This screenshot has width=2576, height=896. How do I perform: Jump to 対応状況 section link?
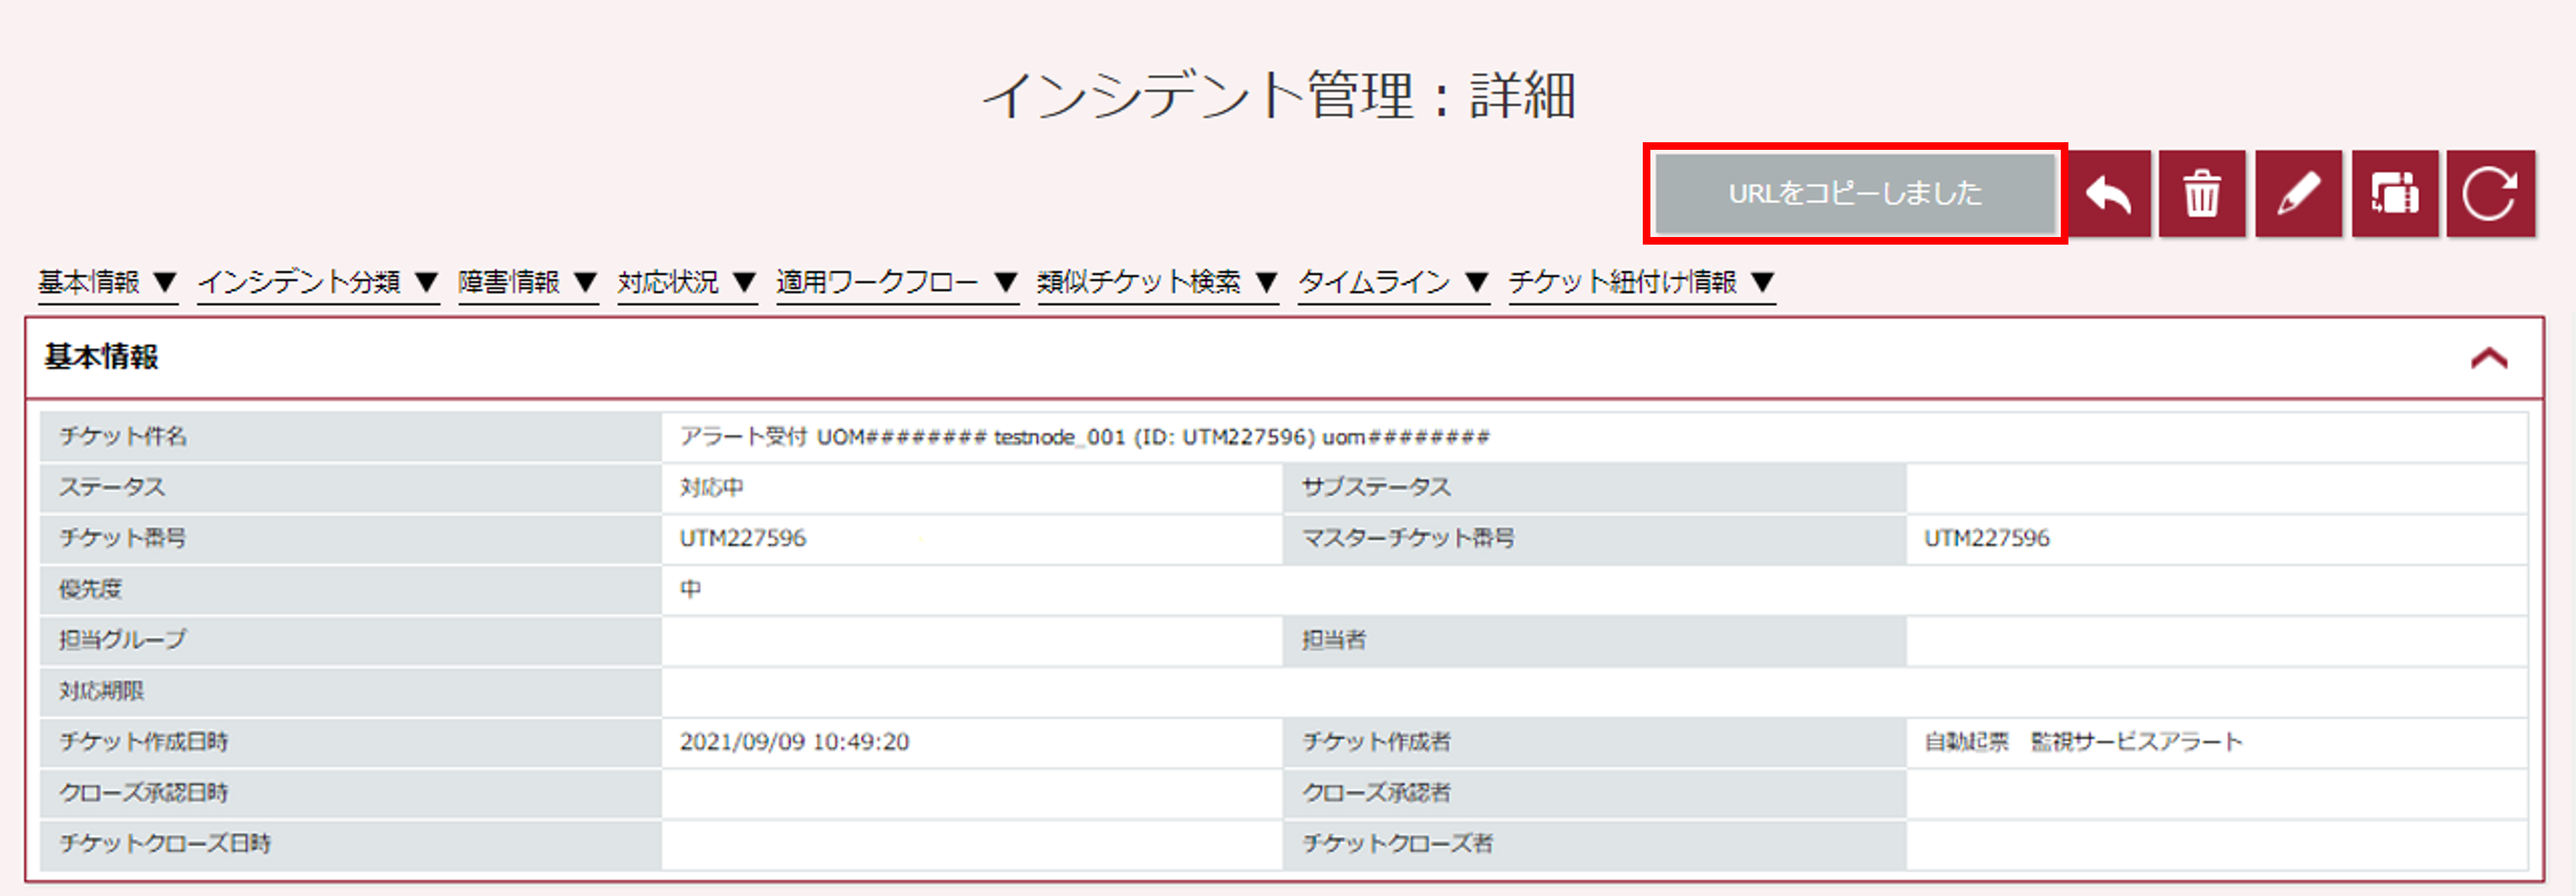(687, 283)
